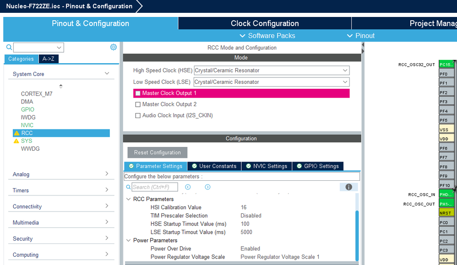Open the Software Packs menu

click(x=267, y=36)
